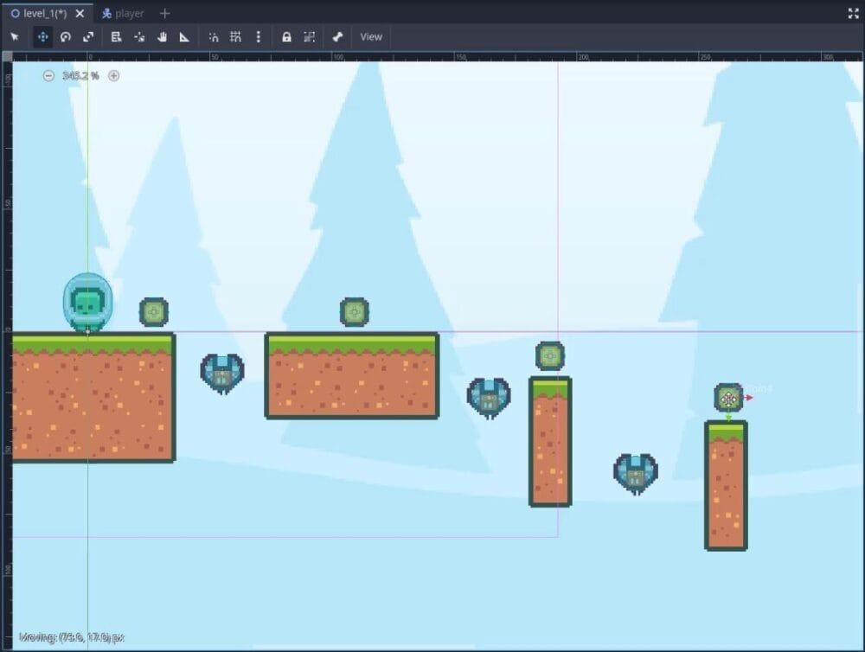This screenshot has width=865, height=652.
Task: Open the View menu
Action: [371, 37]
